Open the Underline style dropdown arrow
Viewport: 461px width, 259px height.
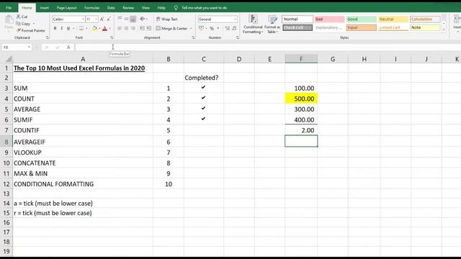(73, 29)
